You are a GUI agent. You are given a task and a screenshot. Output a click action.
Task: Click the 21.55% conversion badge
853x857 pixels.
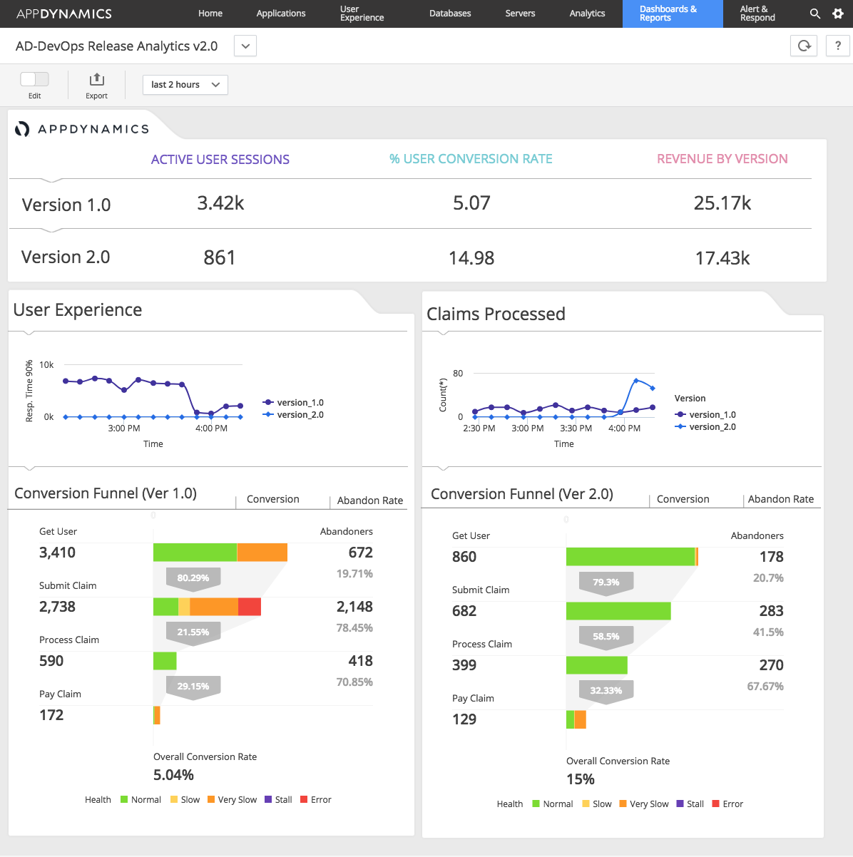point(193,632)
